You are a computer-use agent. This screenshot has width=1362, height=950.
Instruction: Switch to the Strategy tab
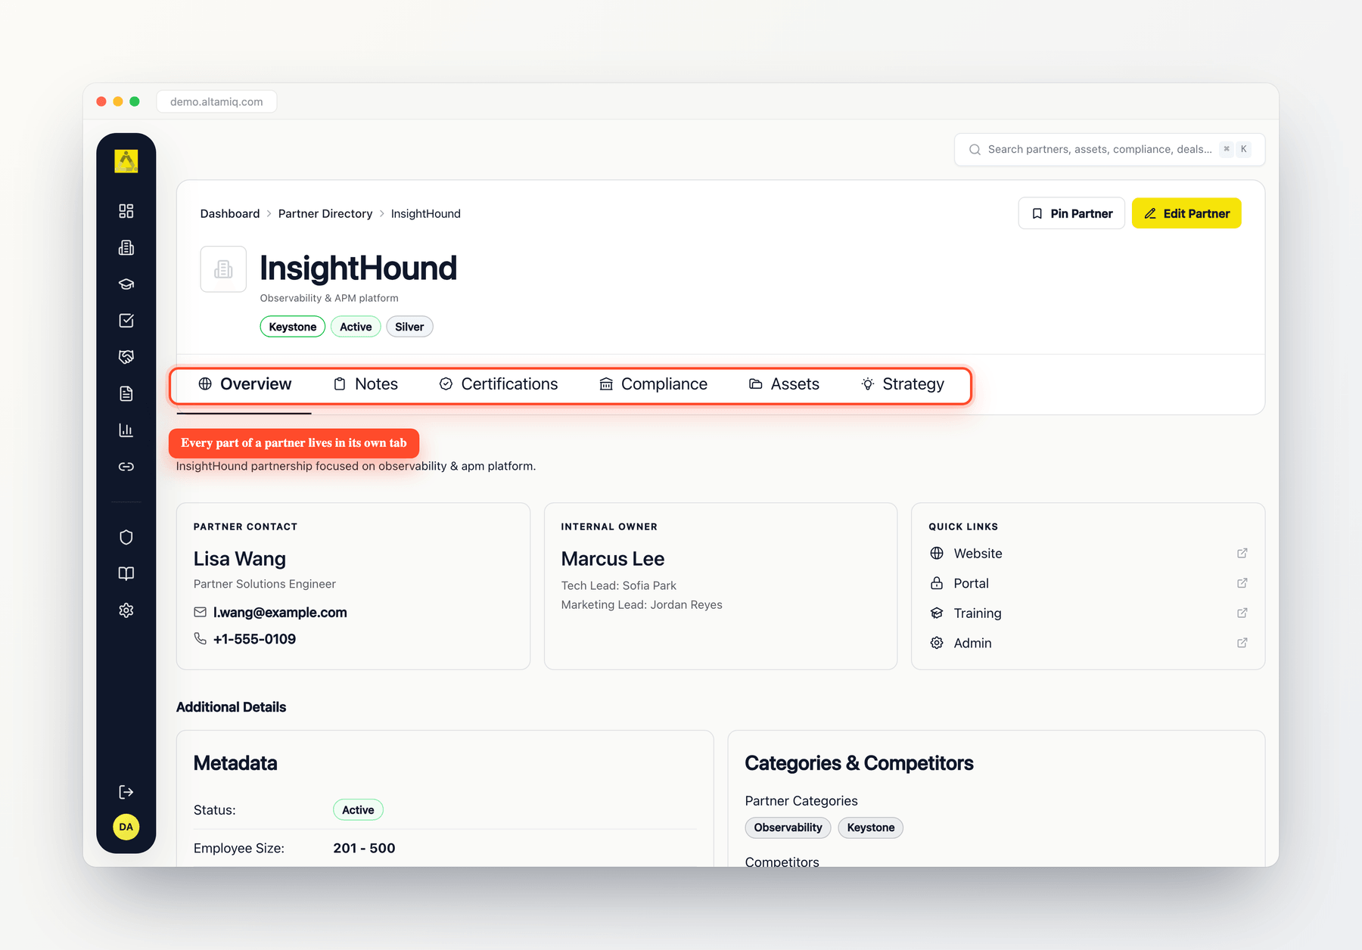902,384
